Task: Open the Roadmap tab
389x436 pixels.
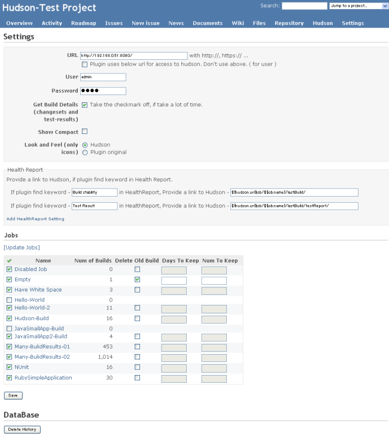Action: pyautogui.click(x=83, y=23)
